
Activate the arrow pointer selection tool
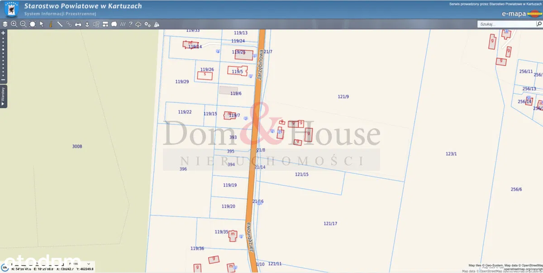[42, 24]
